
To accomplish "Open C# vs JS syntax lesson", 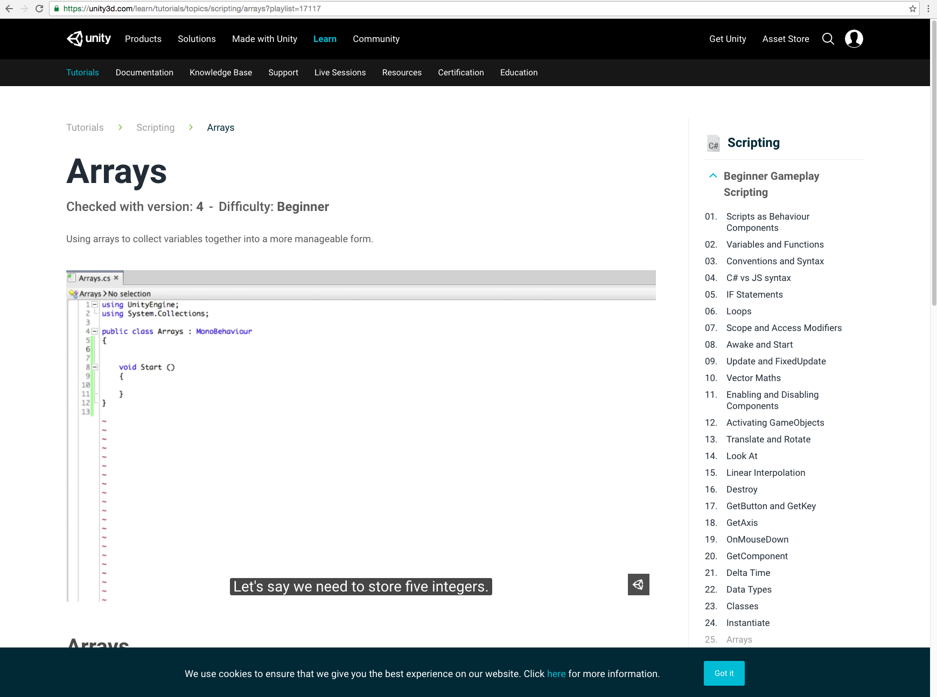I will coord(758,278).
